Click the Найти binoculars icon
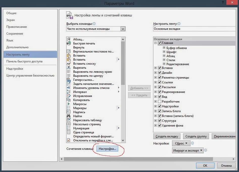239x172 pixels. (69, 116)
